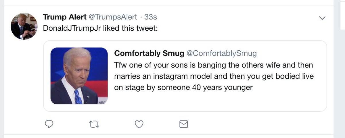
Task: Open the Trump Alert profile picture
Action: point(24,26)
